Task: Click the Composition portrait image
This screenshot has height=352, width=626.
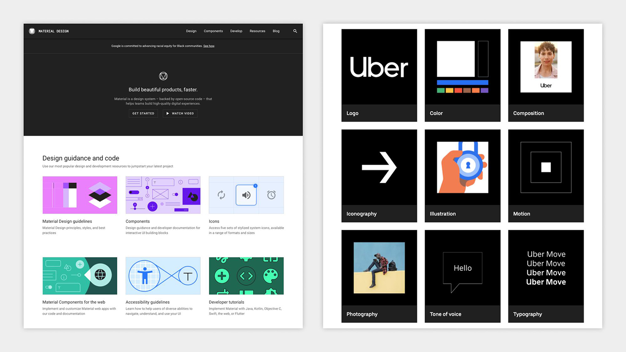Action: 546,60
